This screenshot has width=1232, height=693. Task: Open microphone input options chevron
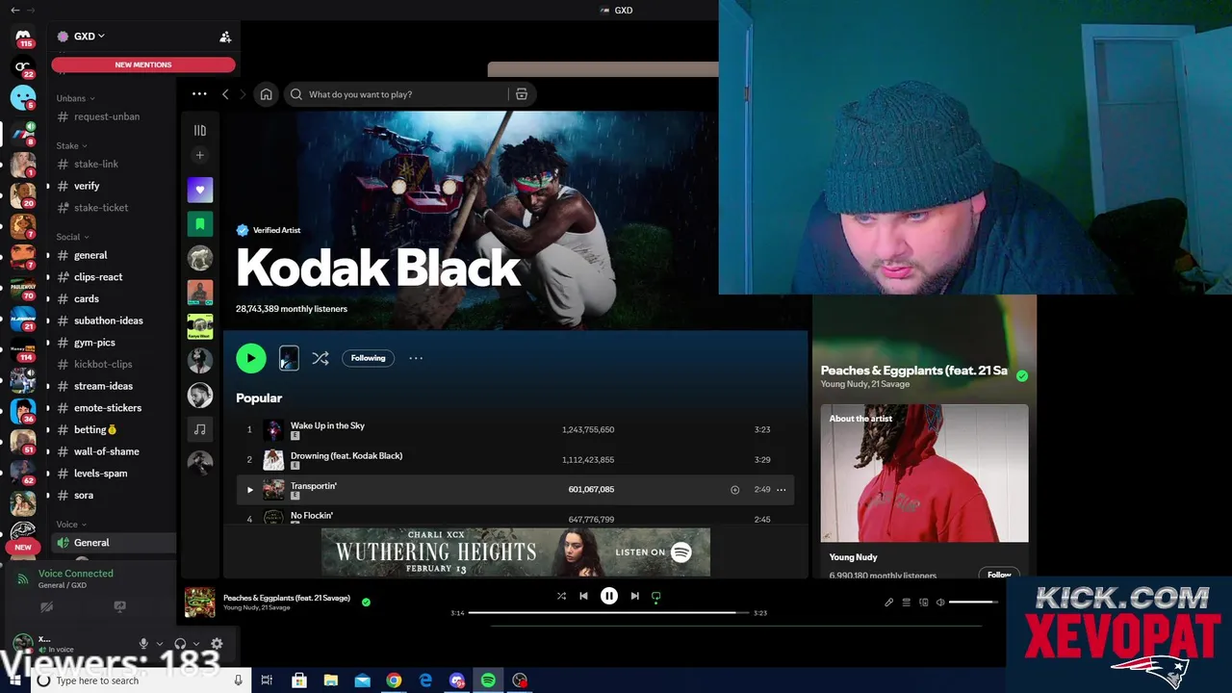coord(159,644)
